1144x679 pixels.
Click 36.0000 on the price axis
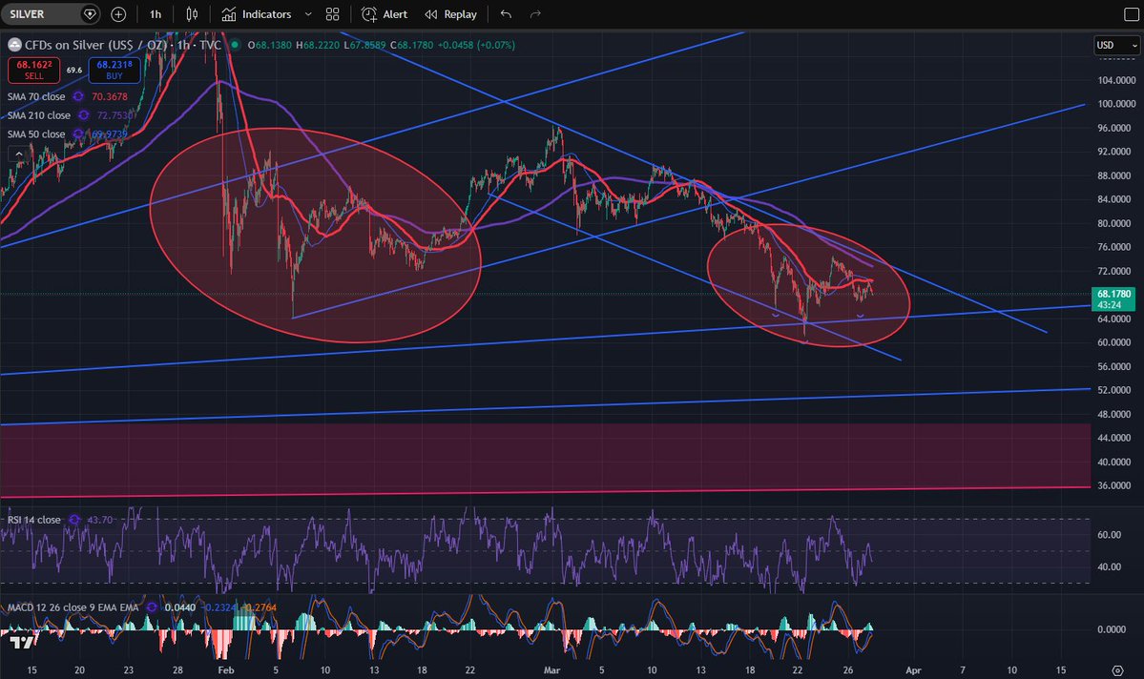[1116, 485]
